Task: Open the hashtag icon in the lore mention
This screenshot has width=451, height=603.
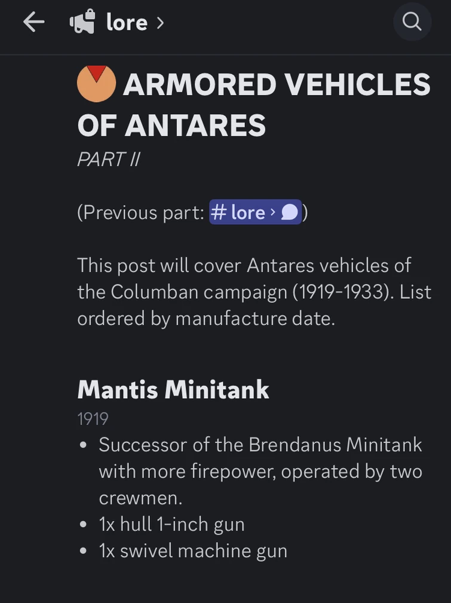Action: (220, 212)
